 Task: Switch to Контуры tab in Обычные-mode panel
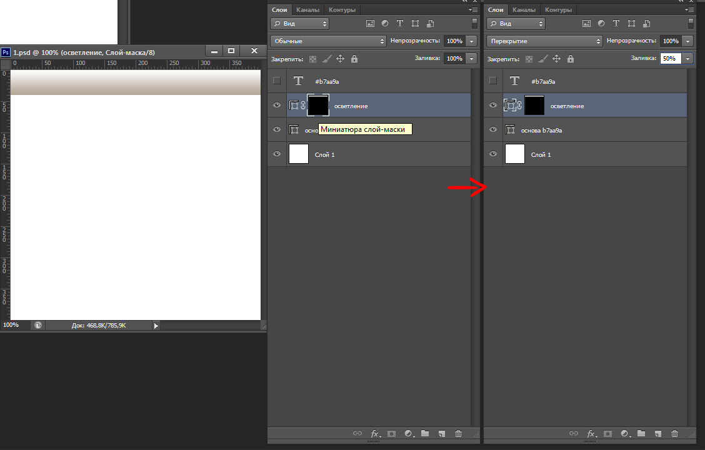[342, 9]
